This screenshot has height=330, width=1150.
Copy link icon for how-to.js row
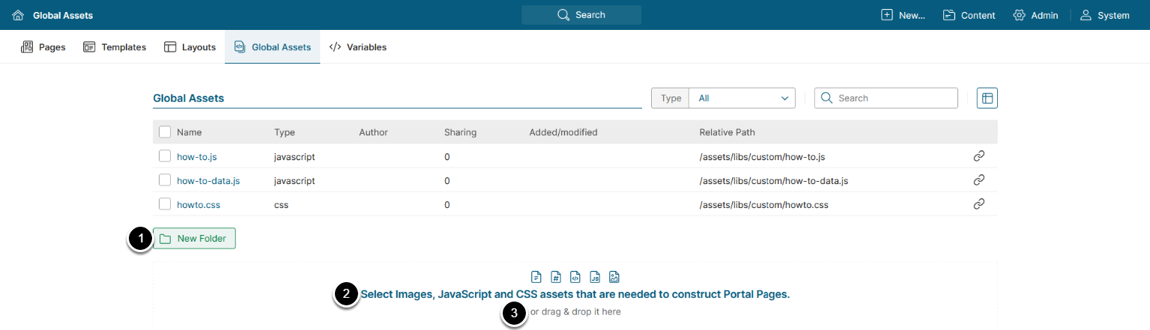point(978,156)
